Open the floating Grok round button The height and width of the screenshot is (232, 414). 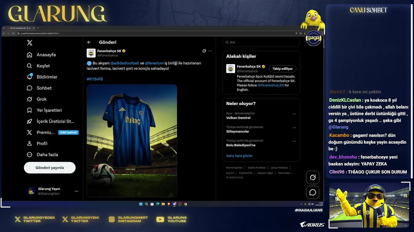point(313,178)
